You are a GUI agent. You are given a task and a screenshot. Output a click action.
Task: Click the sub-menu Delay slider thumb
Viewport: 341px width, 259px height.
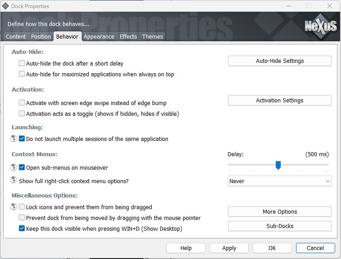pyautogui.click(x=278, y=166)
